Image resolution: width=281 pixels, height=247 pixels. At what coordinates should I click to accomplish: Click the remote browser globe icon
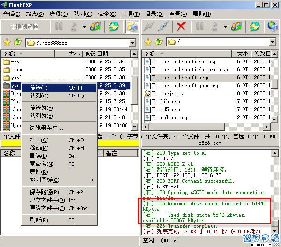click(273, 26)
